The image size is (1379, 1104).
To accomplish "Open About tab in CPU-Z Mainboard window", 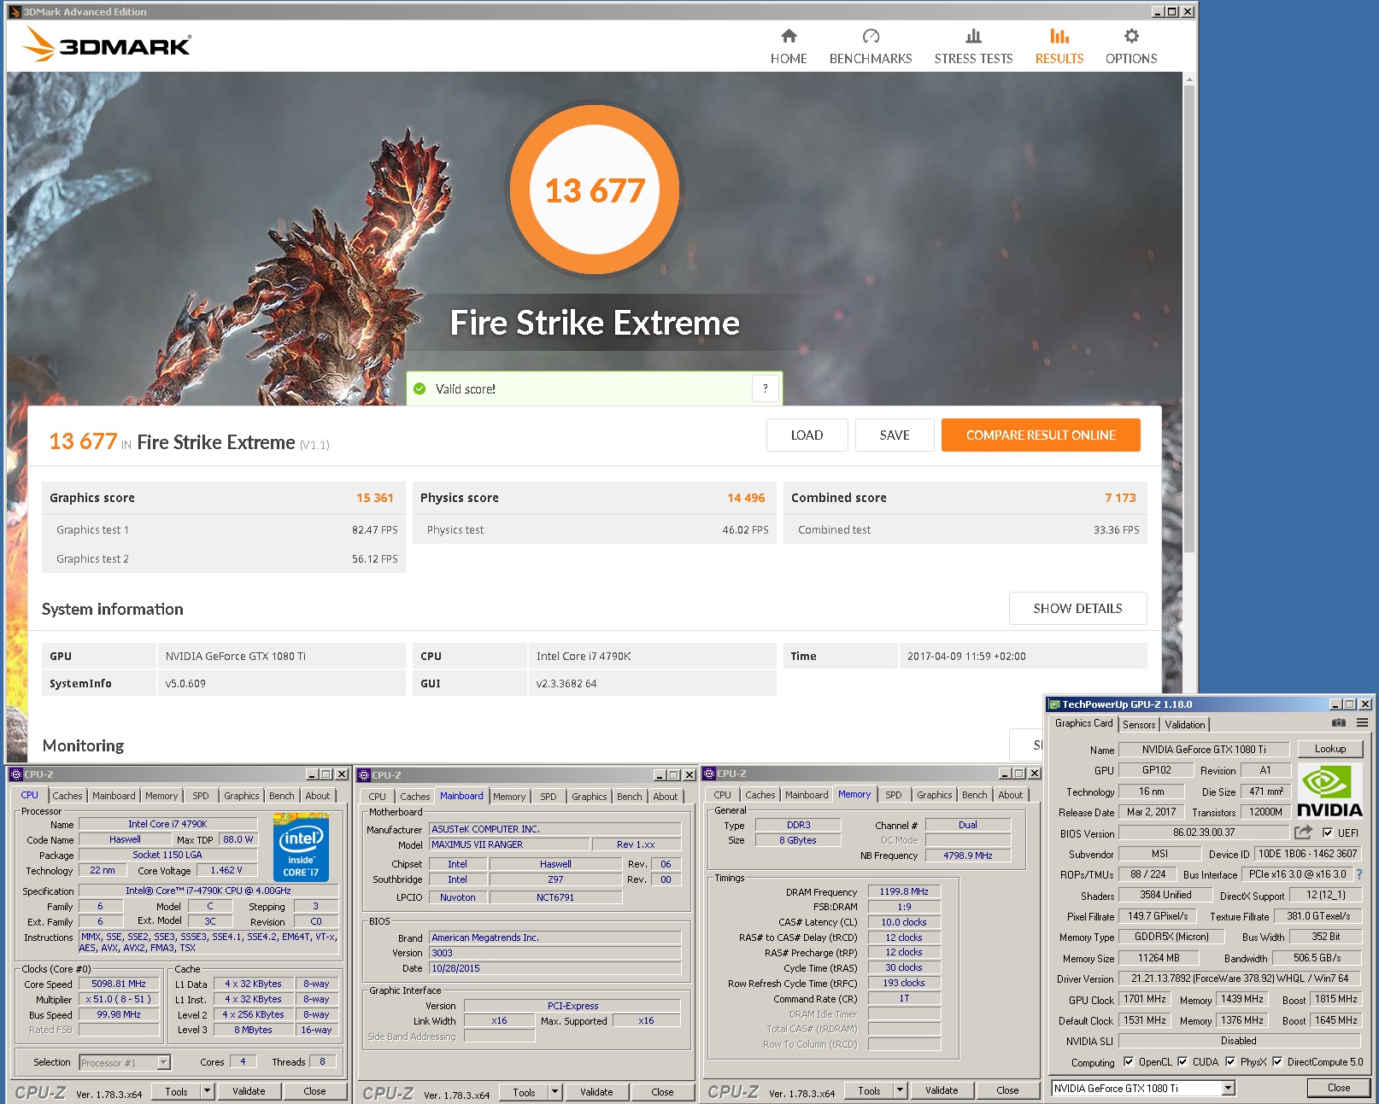I will coord(666,797).
